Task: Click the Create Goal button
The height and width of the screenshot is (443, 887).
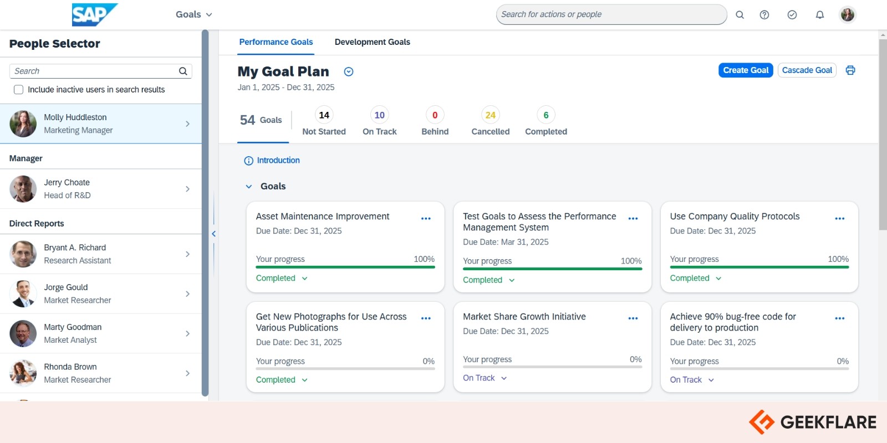Action: pyautogui.click(x=746, y=70)
